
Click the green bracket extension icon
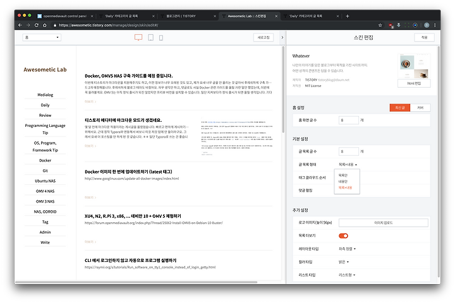click(x=407, y=25)
